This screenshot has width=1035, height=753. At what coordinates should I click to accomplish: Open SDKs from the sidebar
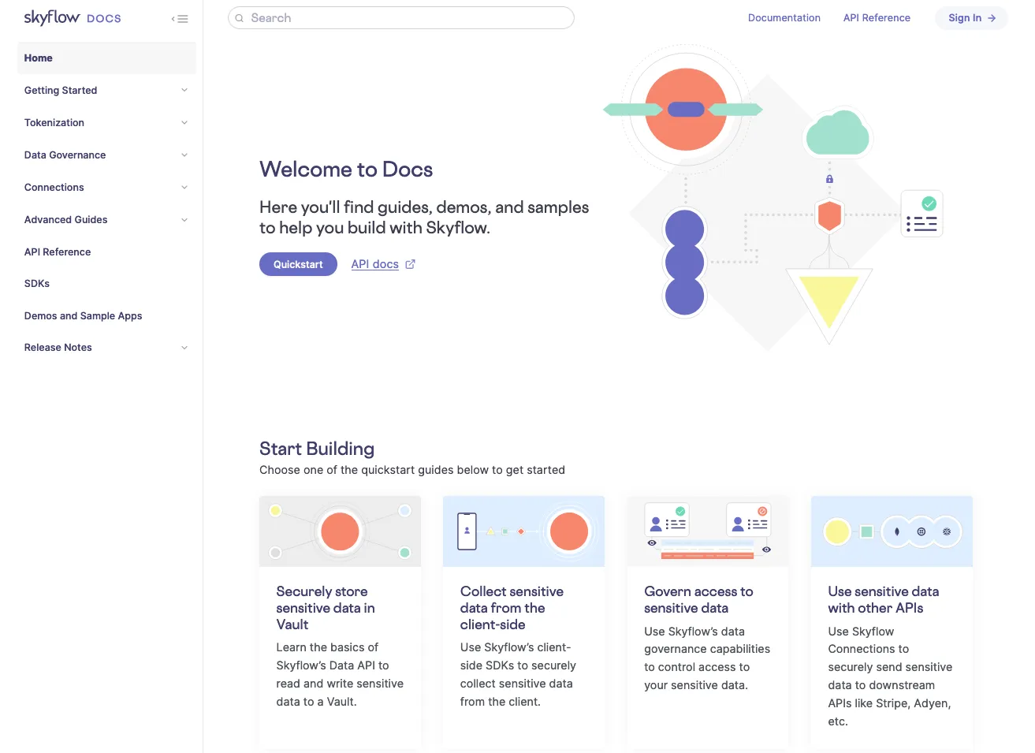[37, 284]
